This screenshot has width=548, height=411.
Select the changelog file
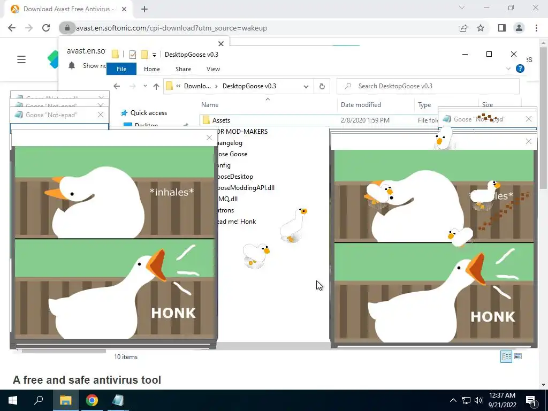coord(230,143)
